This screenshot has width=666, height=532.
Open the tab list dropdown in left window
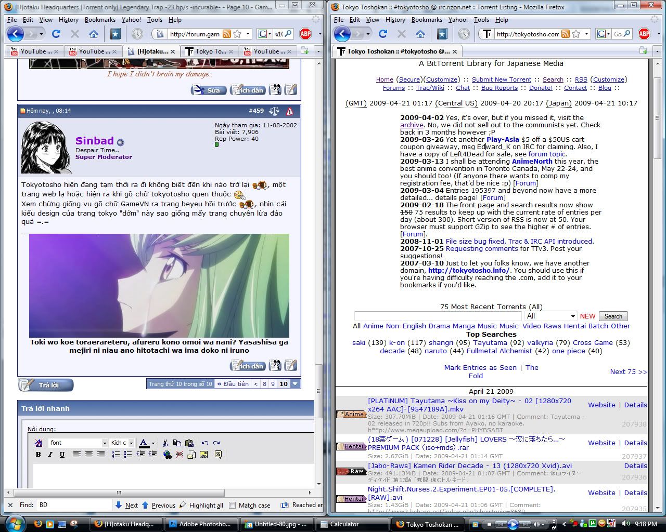(319, 51)
